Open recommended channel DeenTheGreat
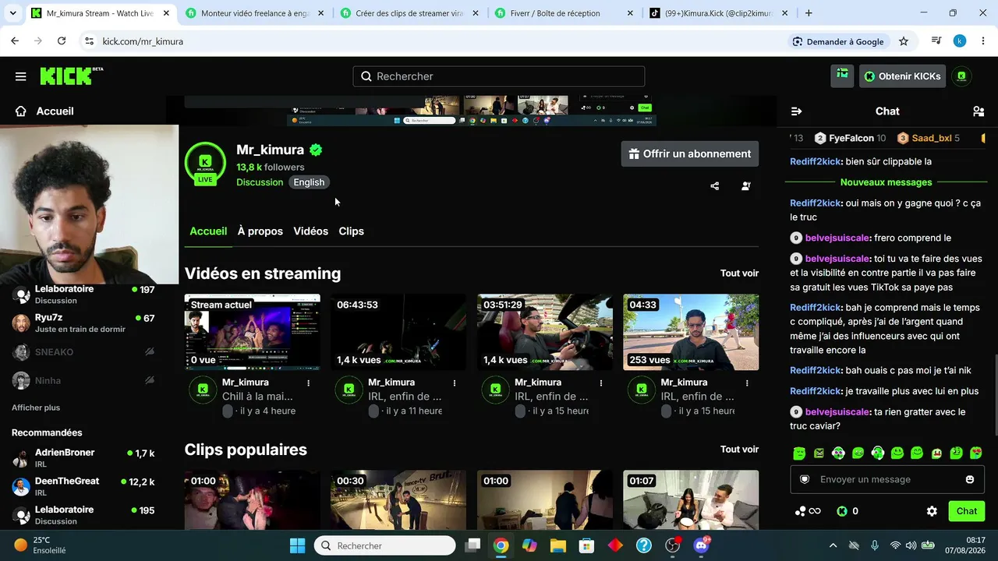998x561 pixels. (x=84, y=486)
